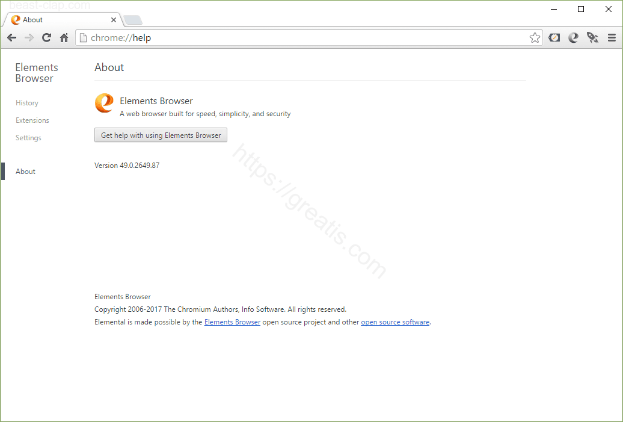This screenshot has height=422, width=623.
Task: Open the open source software link
Action: (x=395, y=321)
